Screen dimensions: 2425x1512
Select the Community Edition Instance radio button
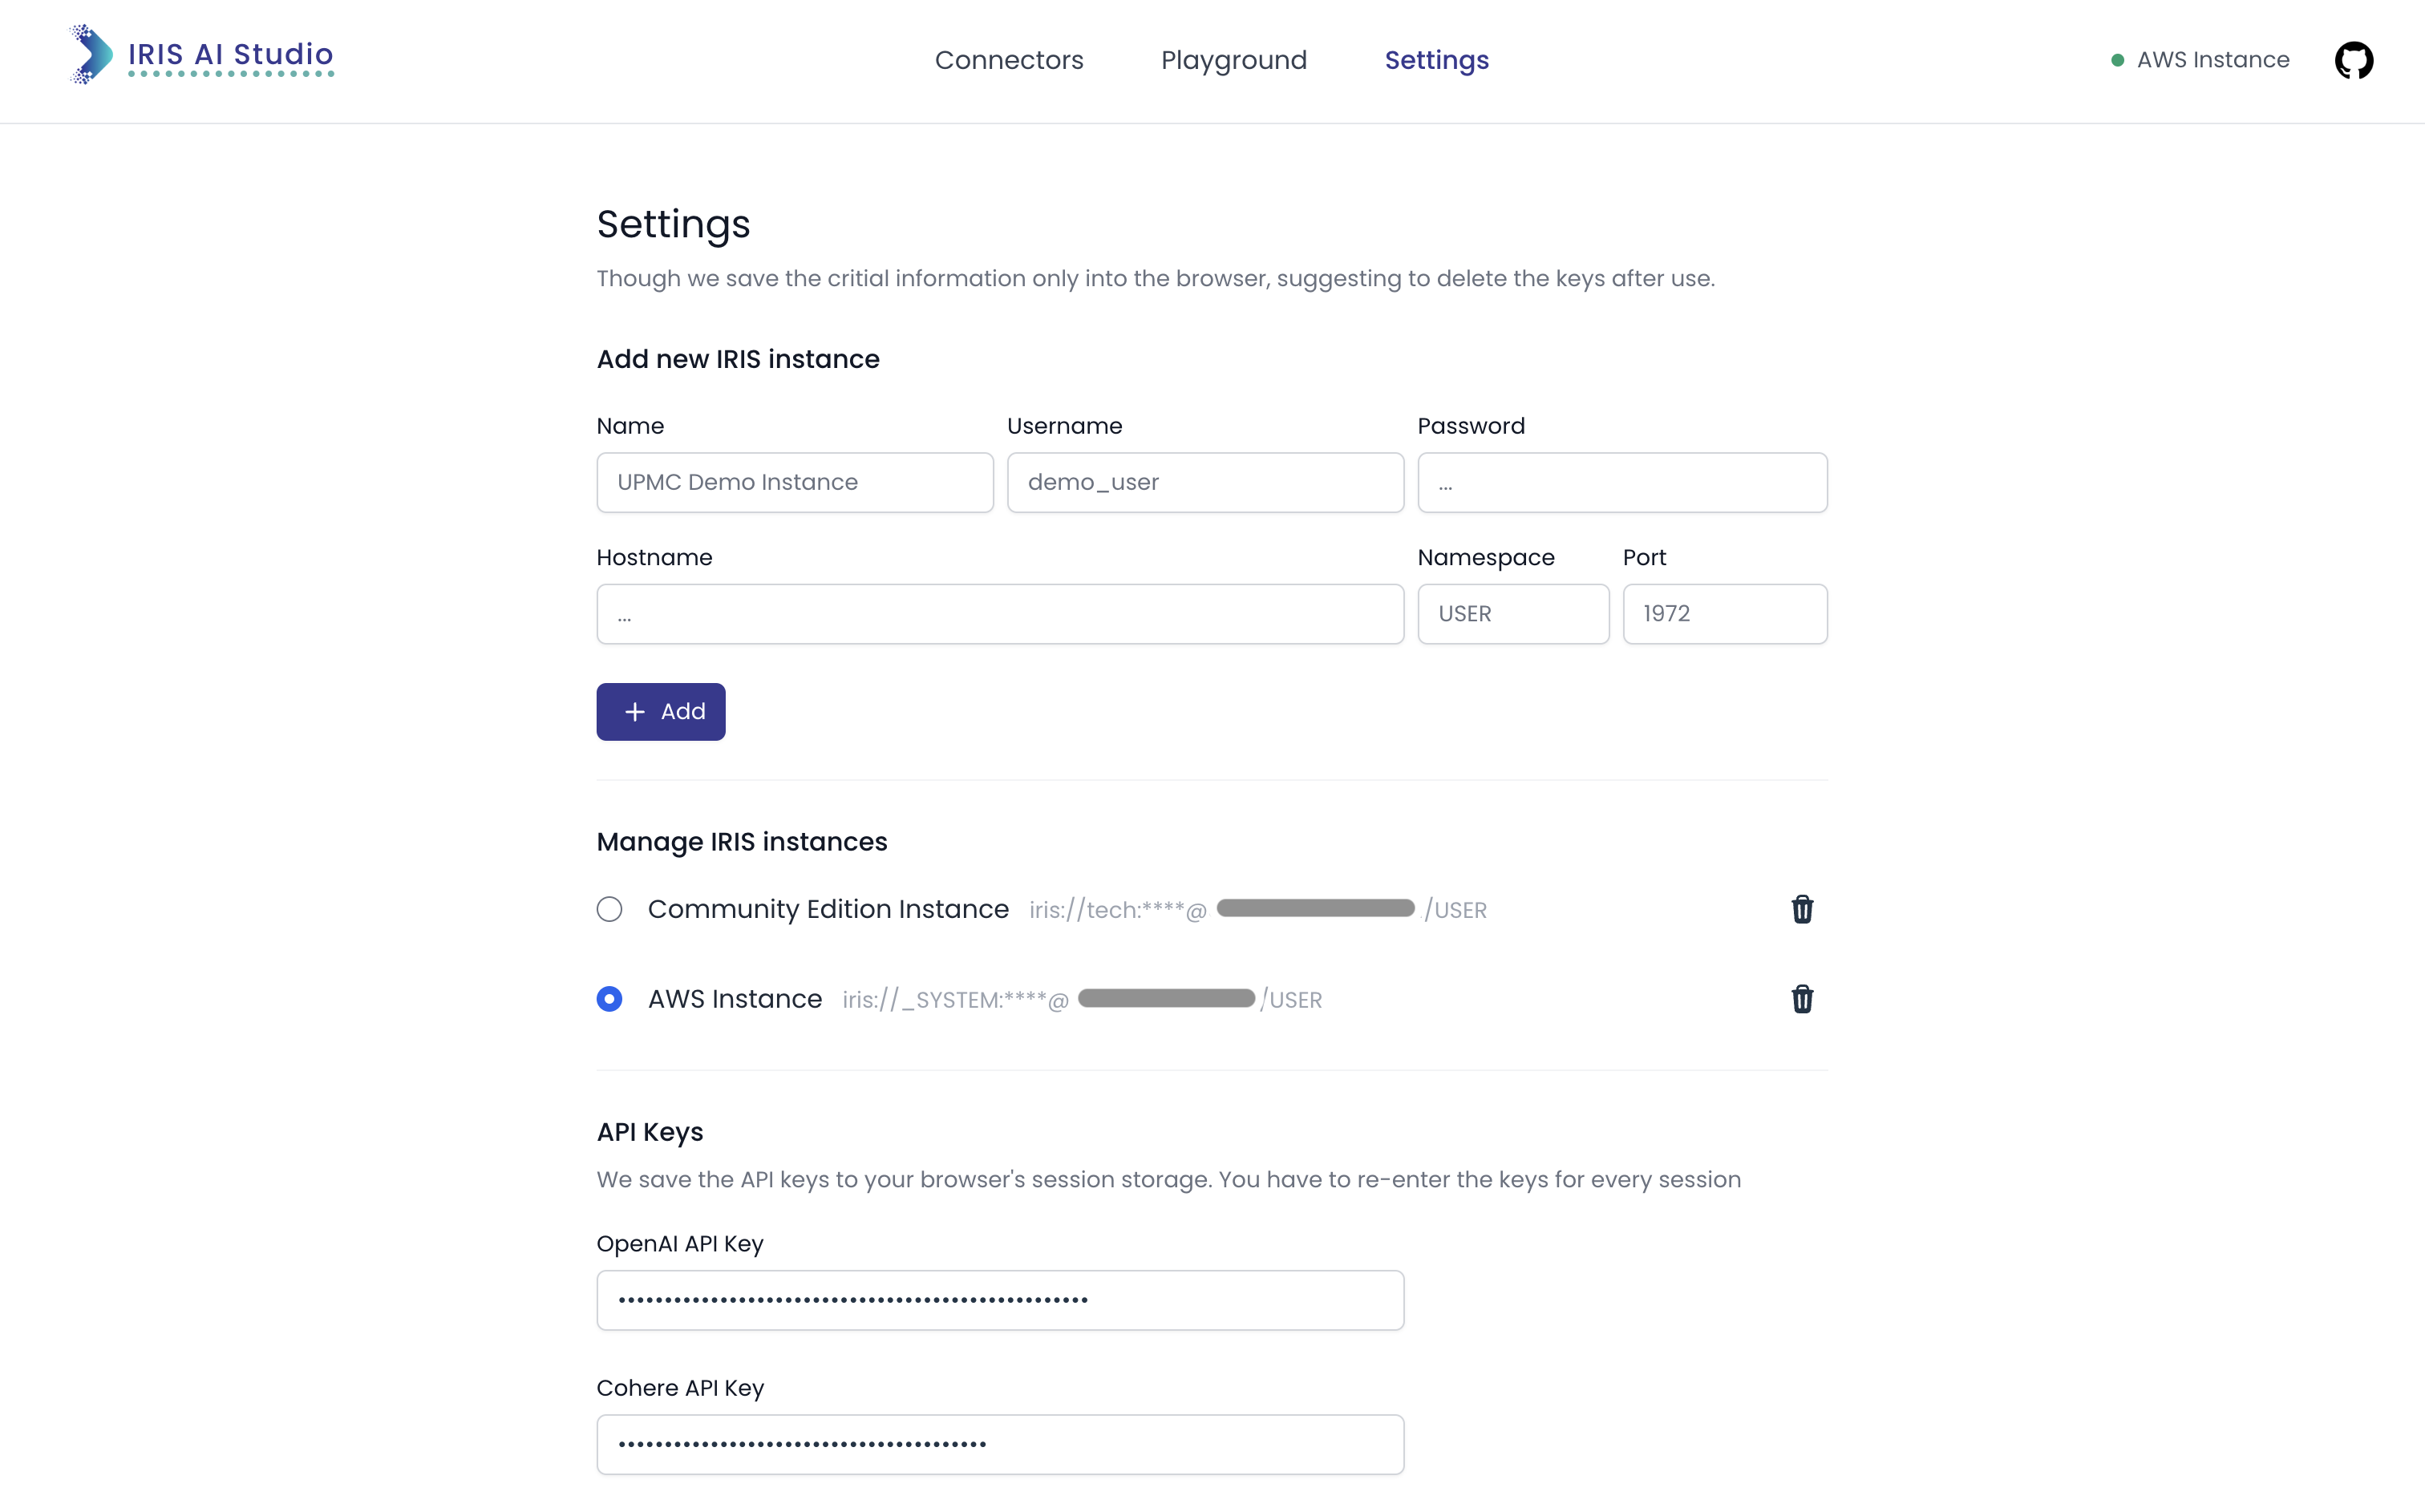pos(609,909)
